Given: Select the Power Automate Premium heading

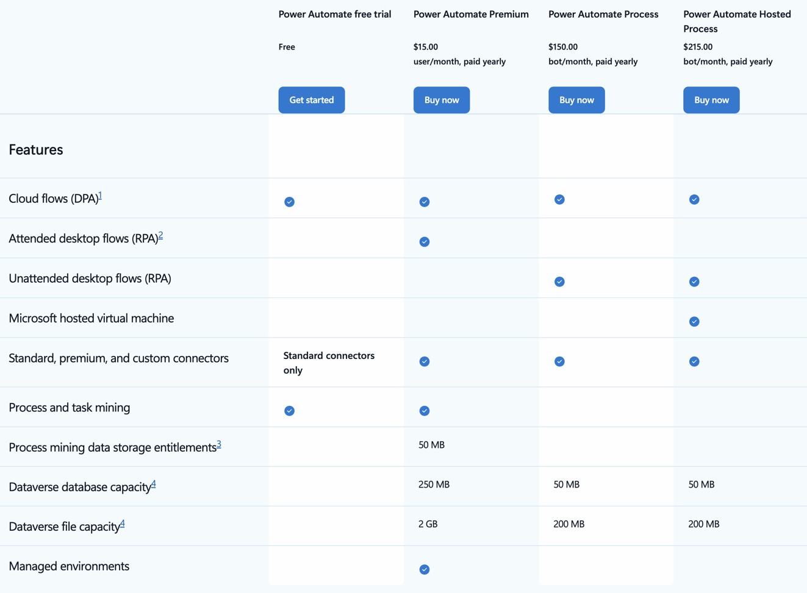Looking at the screenshot, I should point(471,14).
